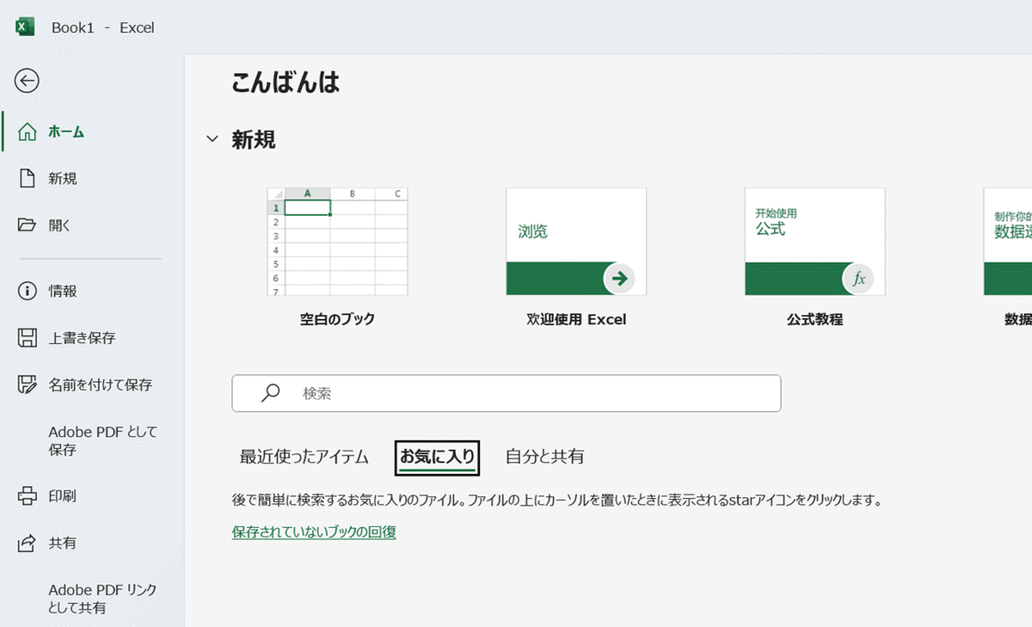
Task: Click the floppy disk icon beside 上書き保存
Action: tap(28, 337)
